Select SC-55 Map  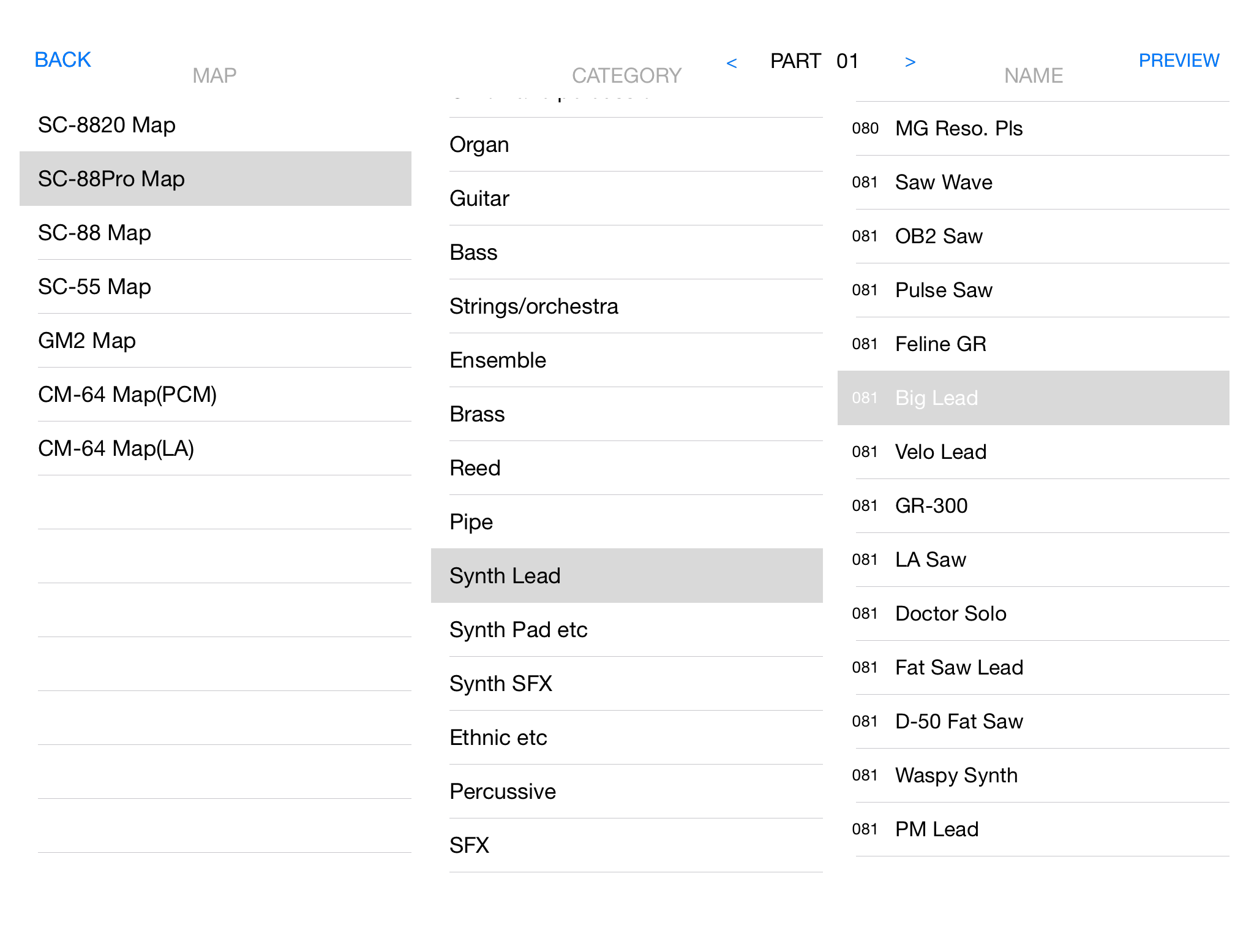216,287
